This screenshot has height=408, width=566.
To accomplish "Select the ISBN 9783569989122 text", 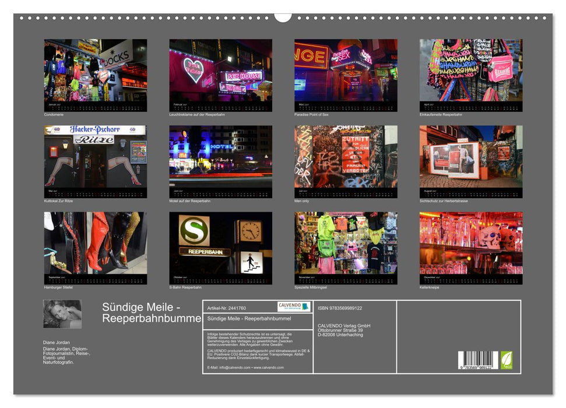I will tap(340, 308).
